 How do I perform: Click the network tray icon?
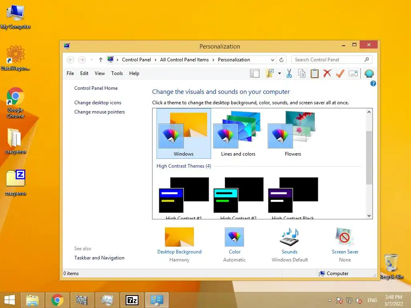349,300
